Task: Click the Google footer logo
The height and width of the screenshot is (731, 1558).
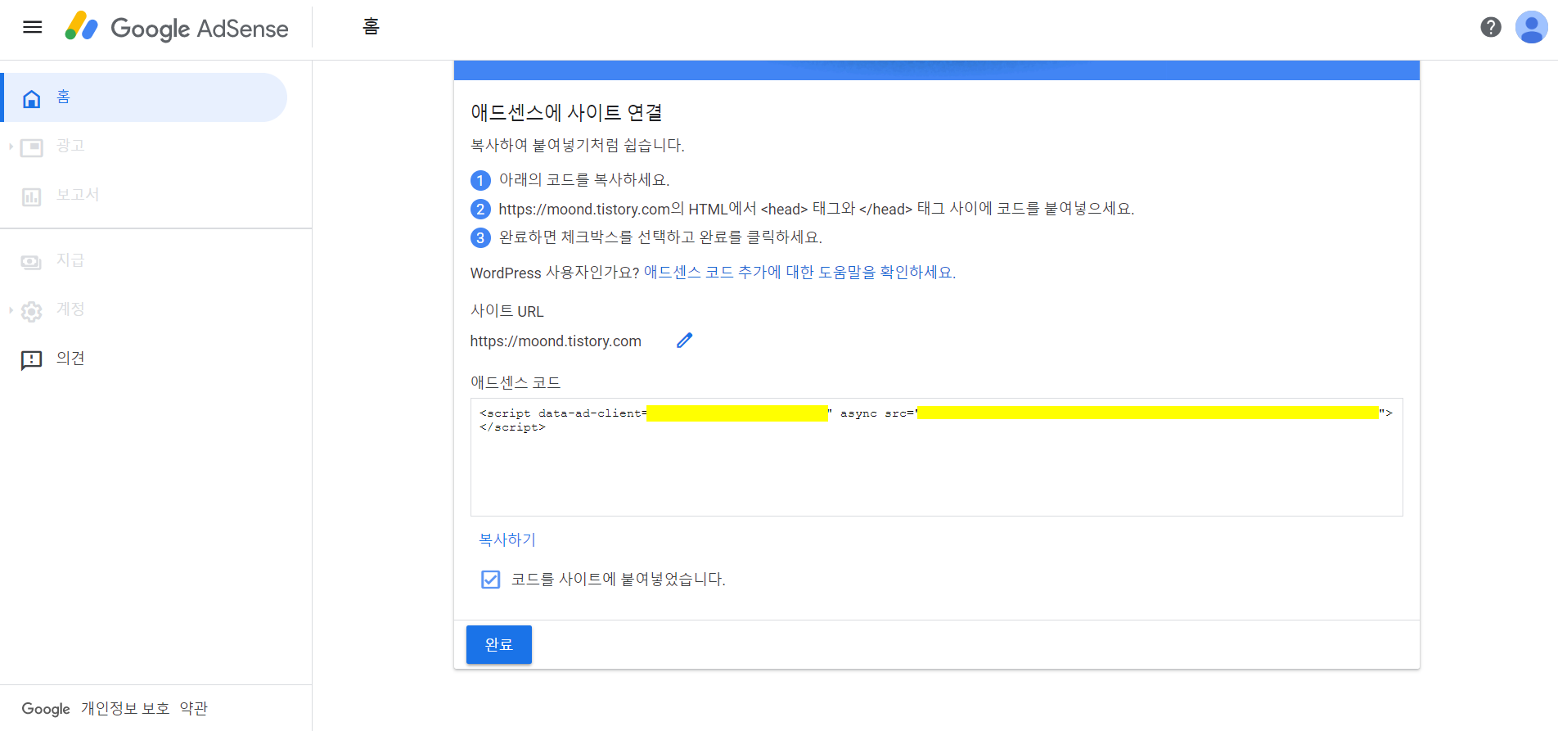Action: tap(46, 709)
